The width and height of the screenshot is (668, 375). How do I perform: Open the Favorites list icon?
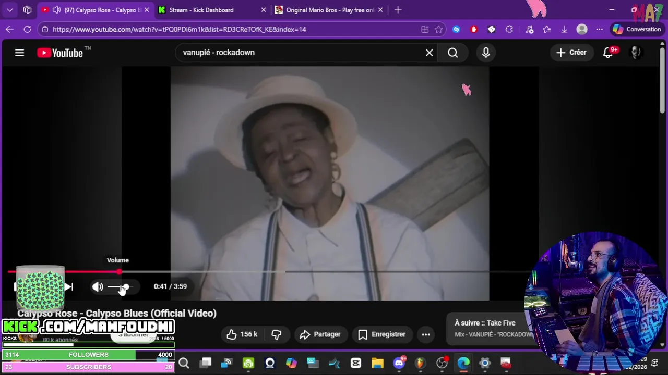point(546,29)
